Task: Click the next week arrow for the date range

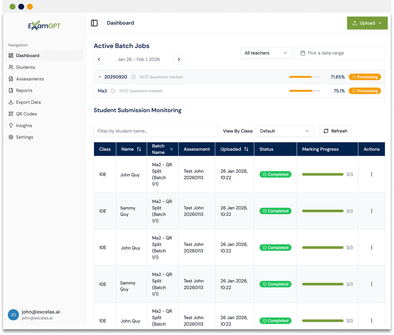Action: pos(179,59)
